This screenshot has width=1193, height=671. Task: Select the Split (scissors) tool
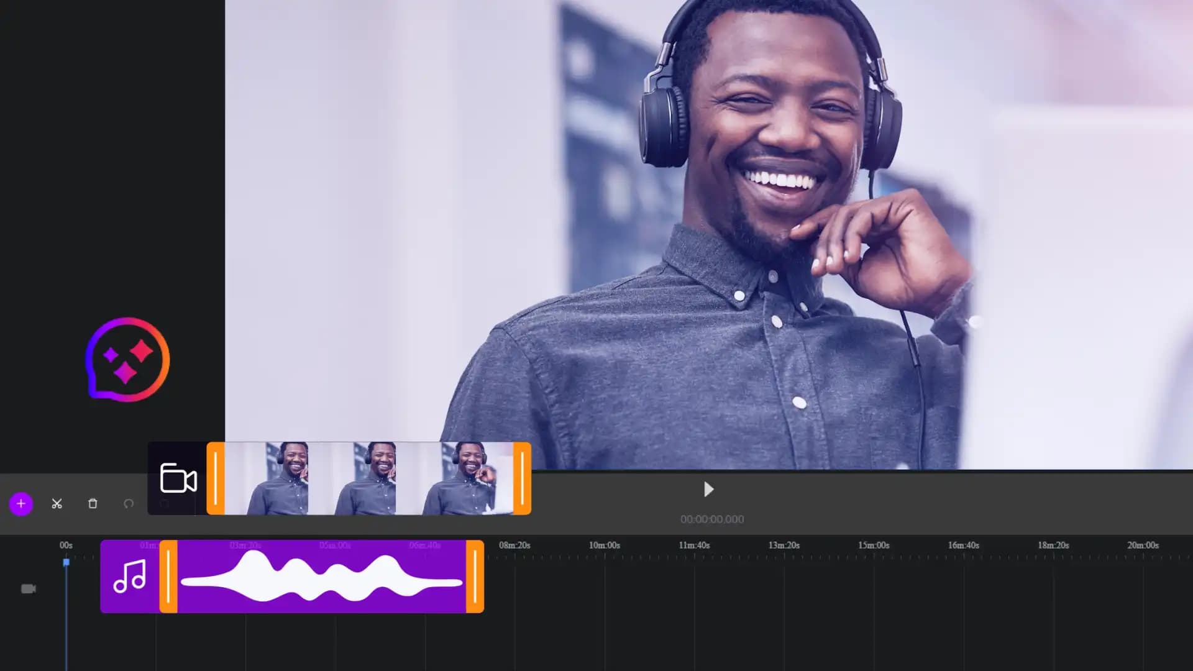(57, 504)
